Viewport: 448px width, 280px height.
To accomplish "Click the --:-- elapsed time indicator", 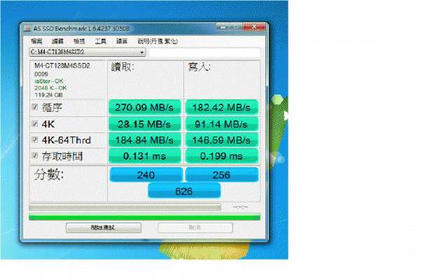I will 240,207.
